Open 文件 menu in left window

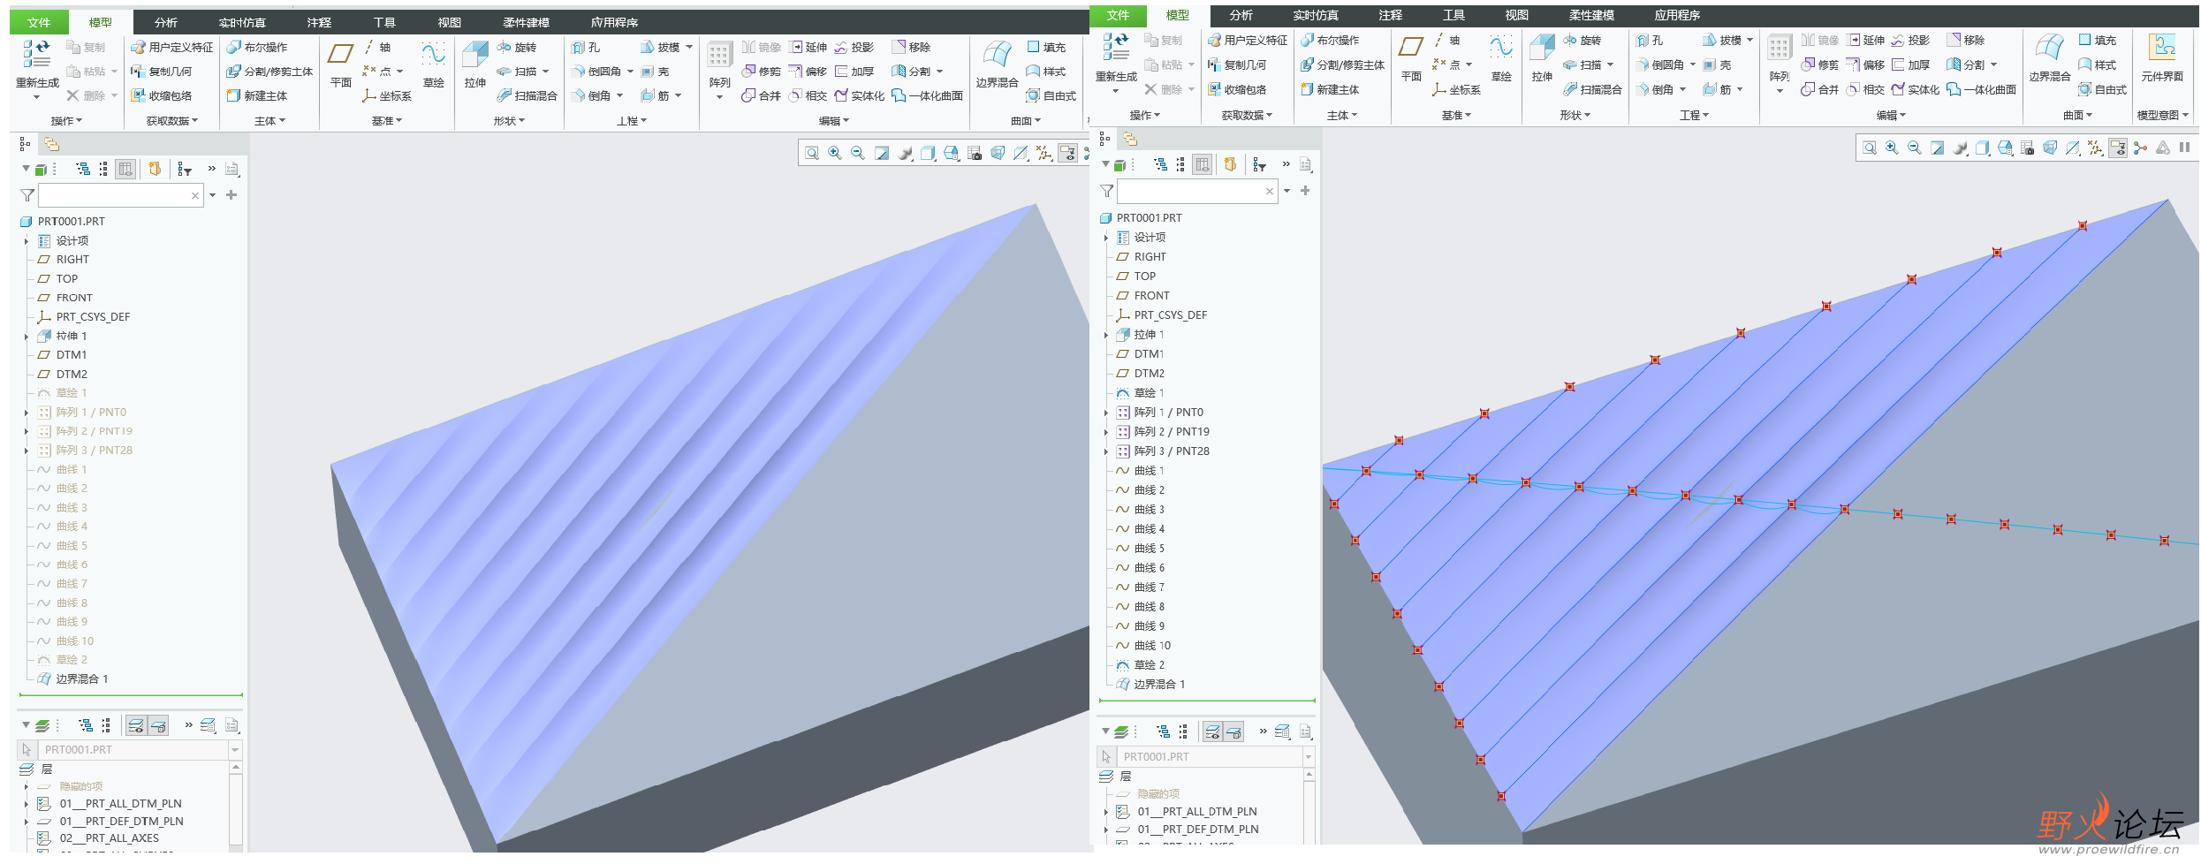point(38,22)
